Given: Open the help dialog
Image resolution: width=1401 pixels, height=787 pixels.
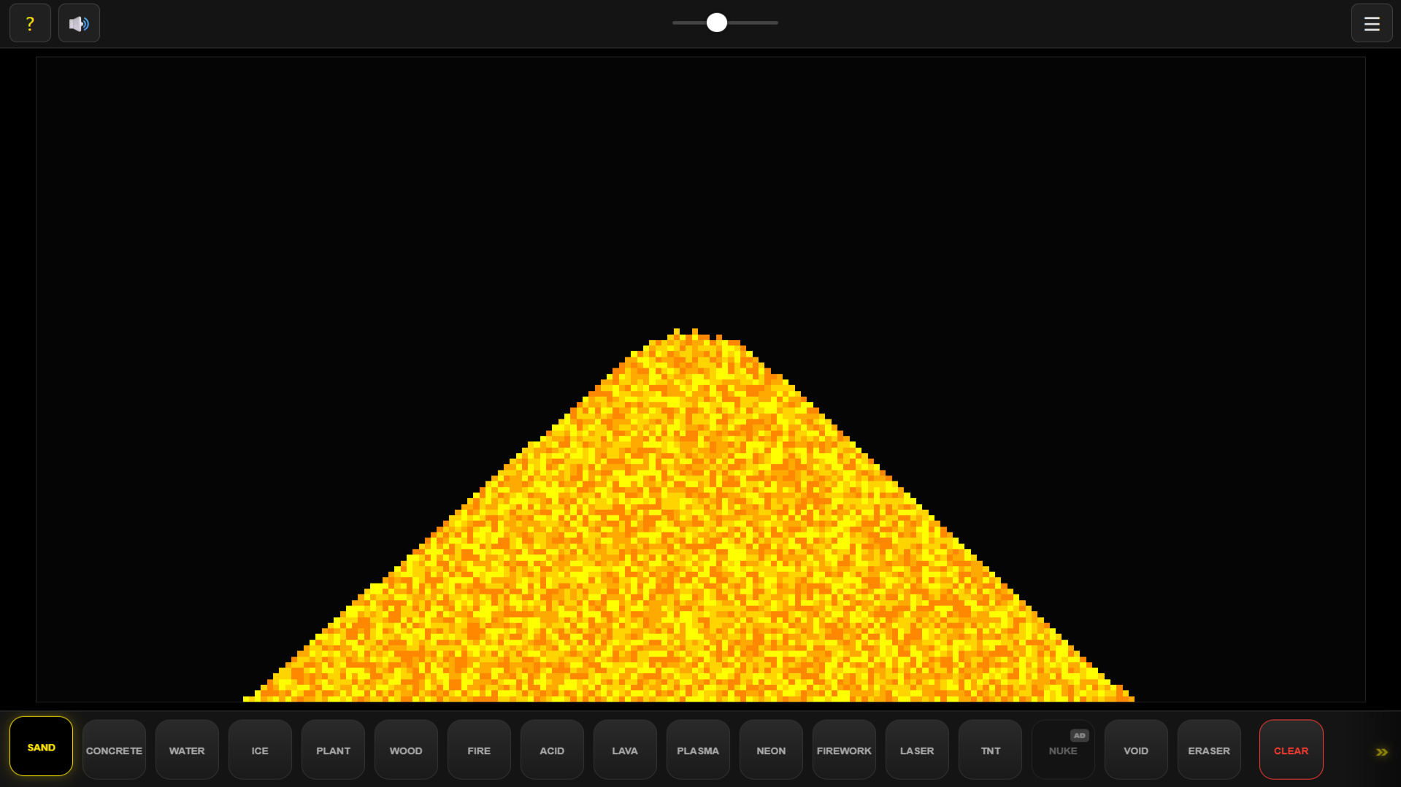Looking at the screenshot, I should coord(30,23).
